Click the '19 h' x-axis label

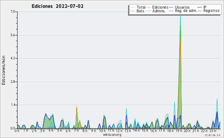178,131
